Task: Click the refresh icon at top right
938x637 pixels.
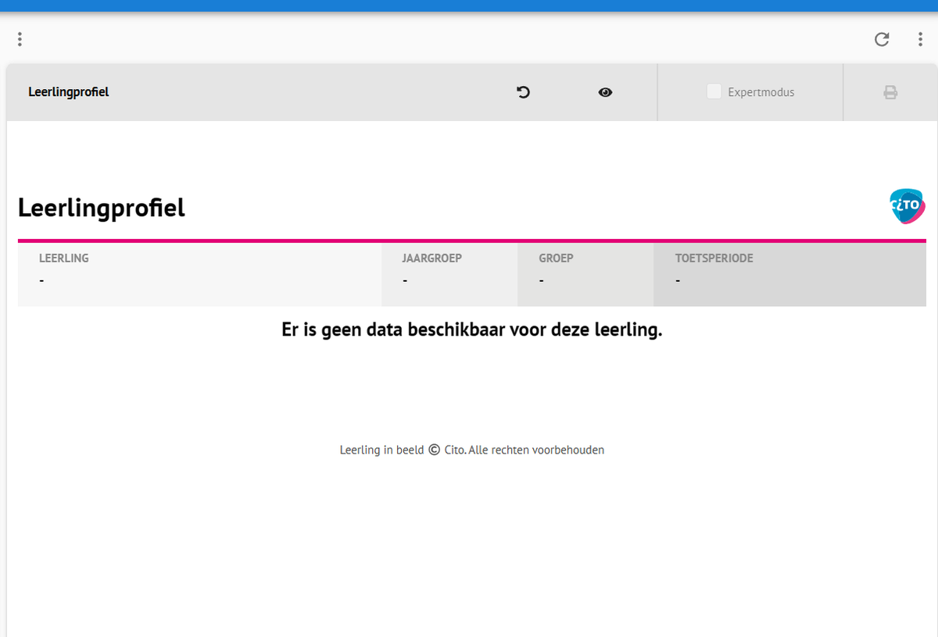Action: pyautogui.click(x=882, y=39)
